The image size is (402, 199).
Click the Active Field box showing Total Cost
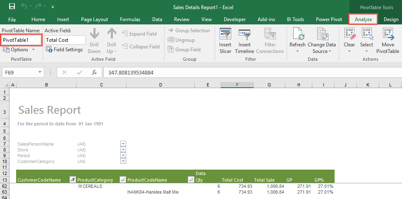click(65, 40)
